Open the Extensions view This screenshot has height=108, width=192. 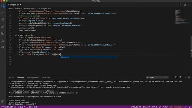(3, 33)
